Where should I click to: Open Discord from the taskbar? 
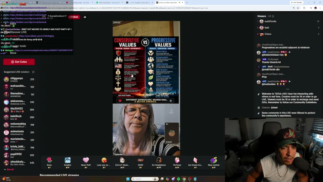coord(173,179)
